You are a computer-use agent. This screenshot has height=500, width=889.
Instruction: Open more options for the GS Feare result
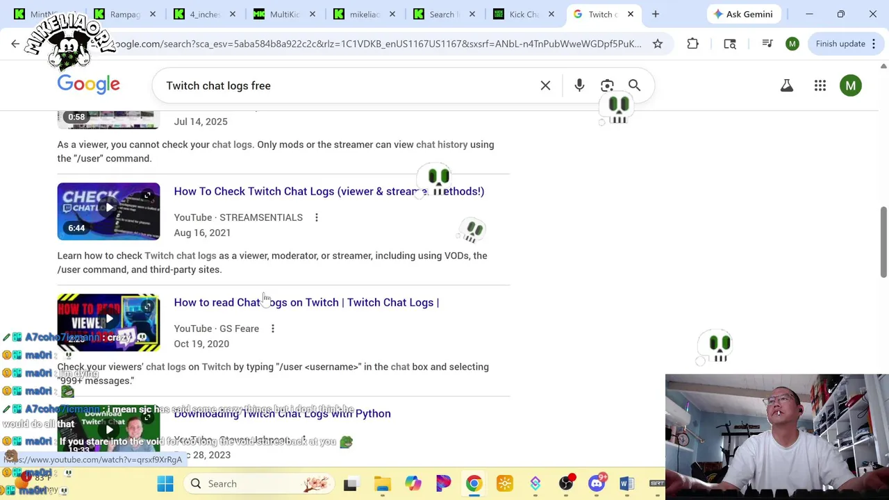coord(272,328)
